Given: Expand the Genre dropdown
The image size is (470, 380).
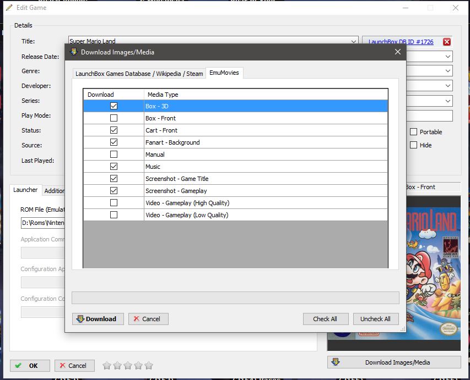Looking at the screenshot, I should 448,71.
